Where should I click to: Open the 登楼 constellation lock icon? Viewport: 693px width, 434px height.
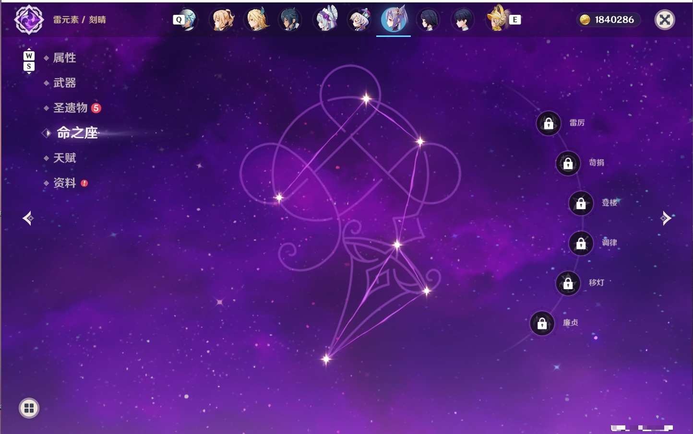point(581,203)
